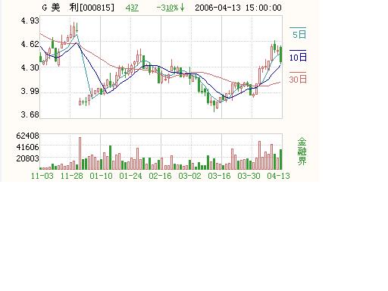Viewport: 388px width, 291px height.
Task: Click the 3.68 price axis label
Action: click(30, 114)
